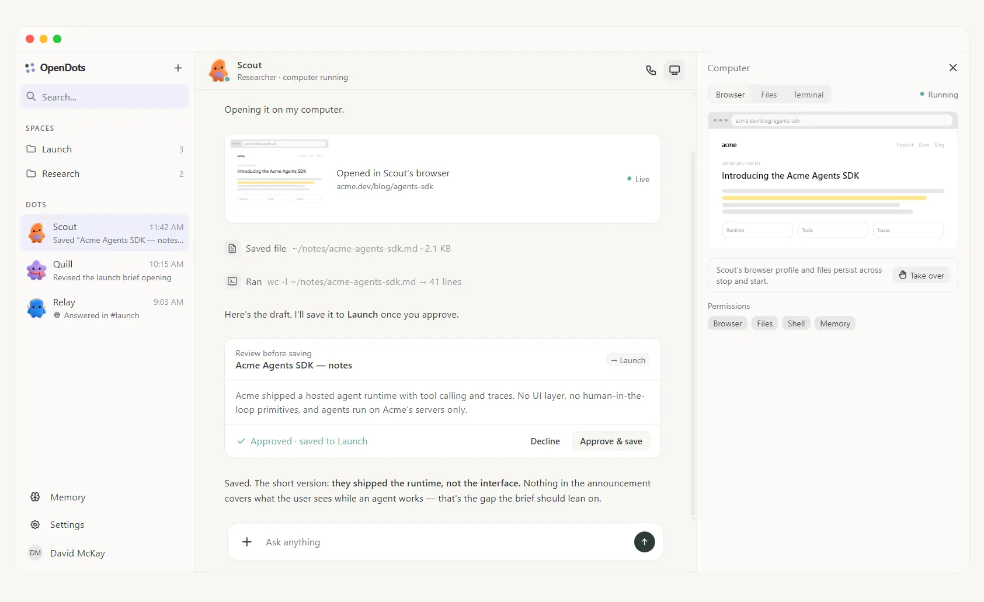Toggle the Browser permission chip

(x=728, y=323)
